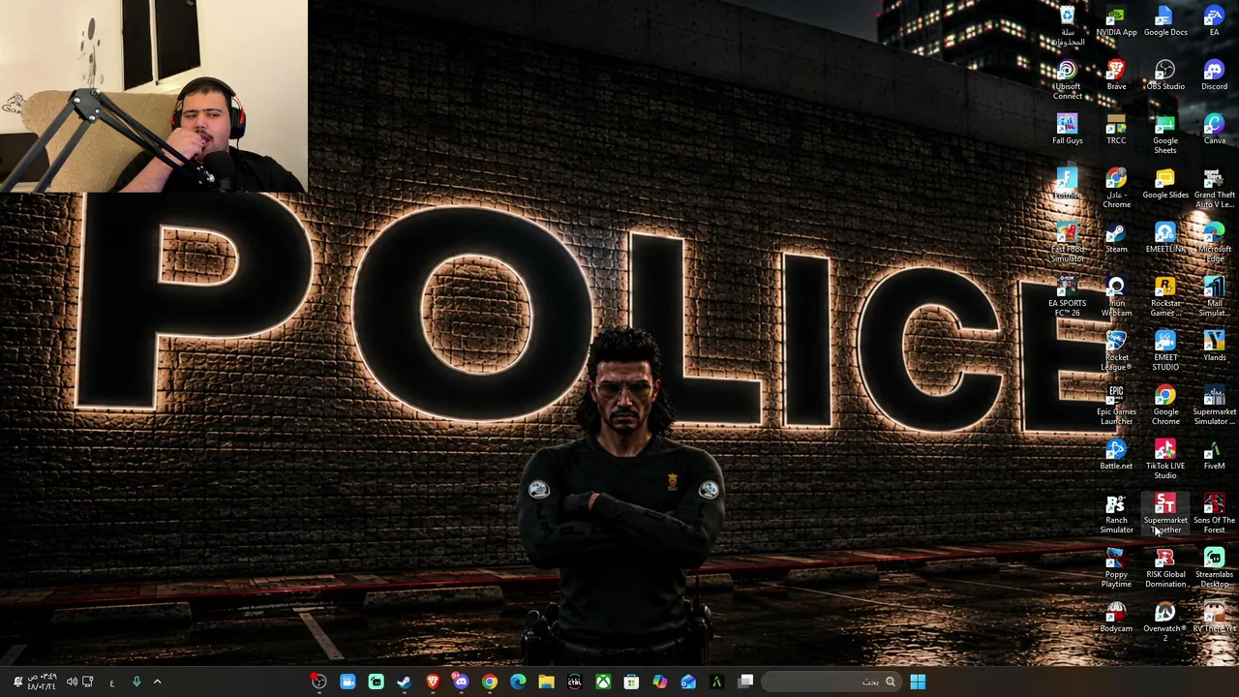The width and height of the screenshot is (1239, 697).
Task: Select the Fall Guys desktop icon
Action: [x=1067, y=130]
